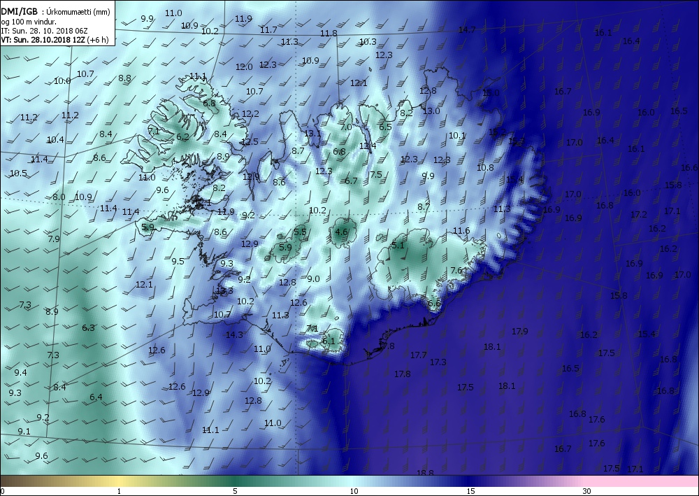Click the map value 15.2

point(497,132)
